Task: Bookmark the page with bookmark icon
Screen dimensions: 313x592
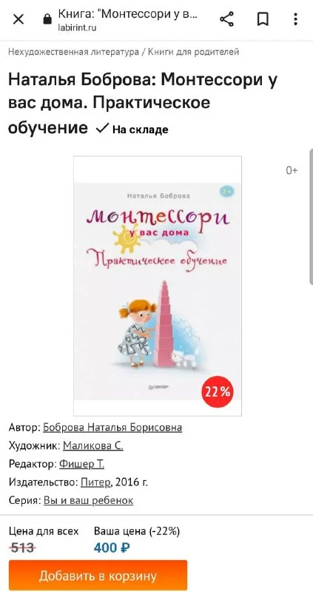Action: point(263,19)
